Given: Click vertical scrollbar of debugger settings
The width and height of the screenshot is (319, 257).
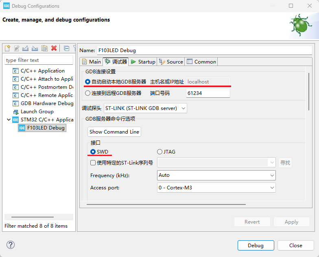Looking at the screenshot, I should (309, 92).
